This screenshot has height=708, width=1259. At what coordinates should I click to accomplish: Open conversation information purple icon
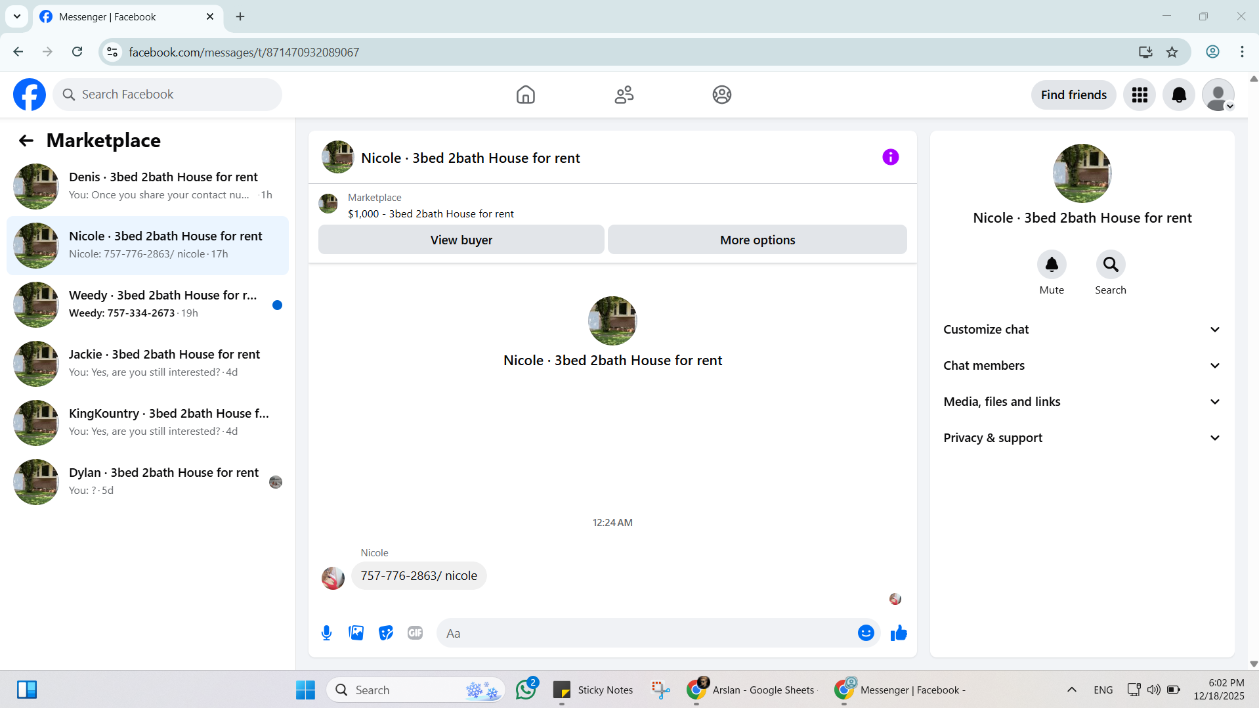(890, 157)
